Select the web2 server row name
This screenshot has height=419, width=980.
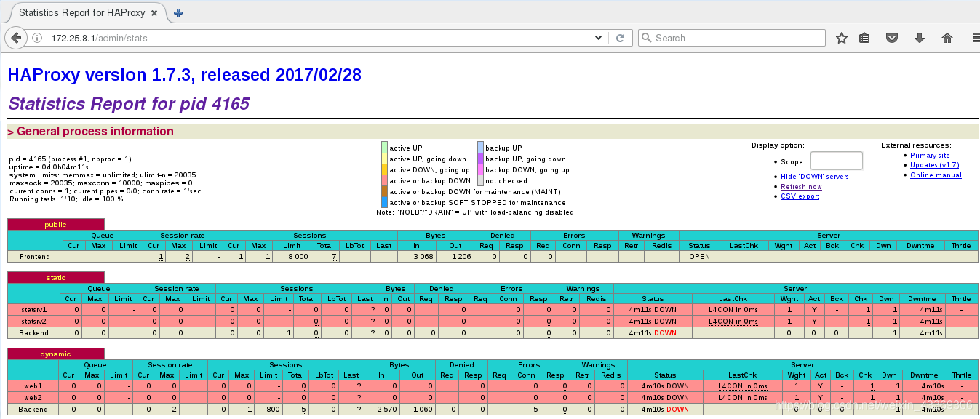33,398
